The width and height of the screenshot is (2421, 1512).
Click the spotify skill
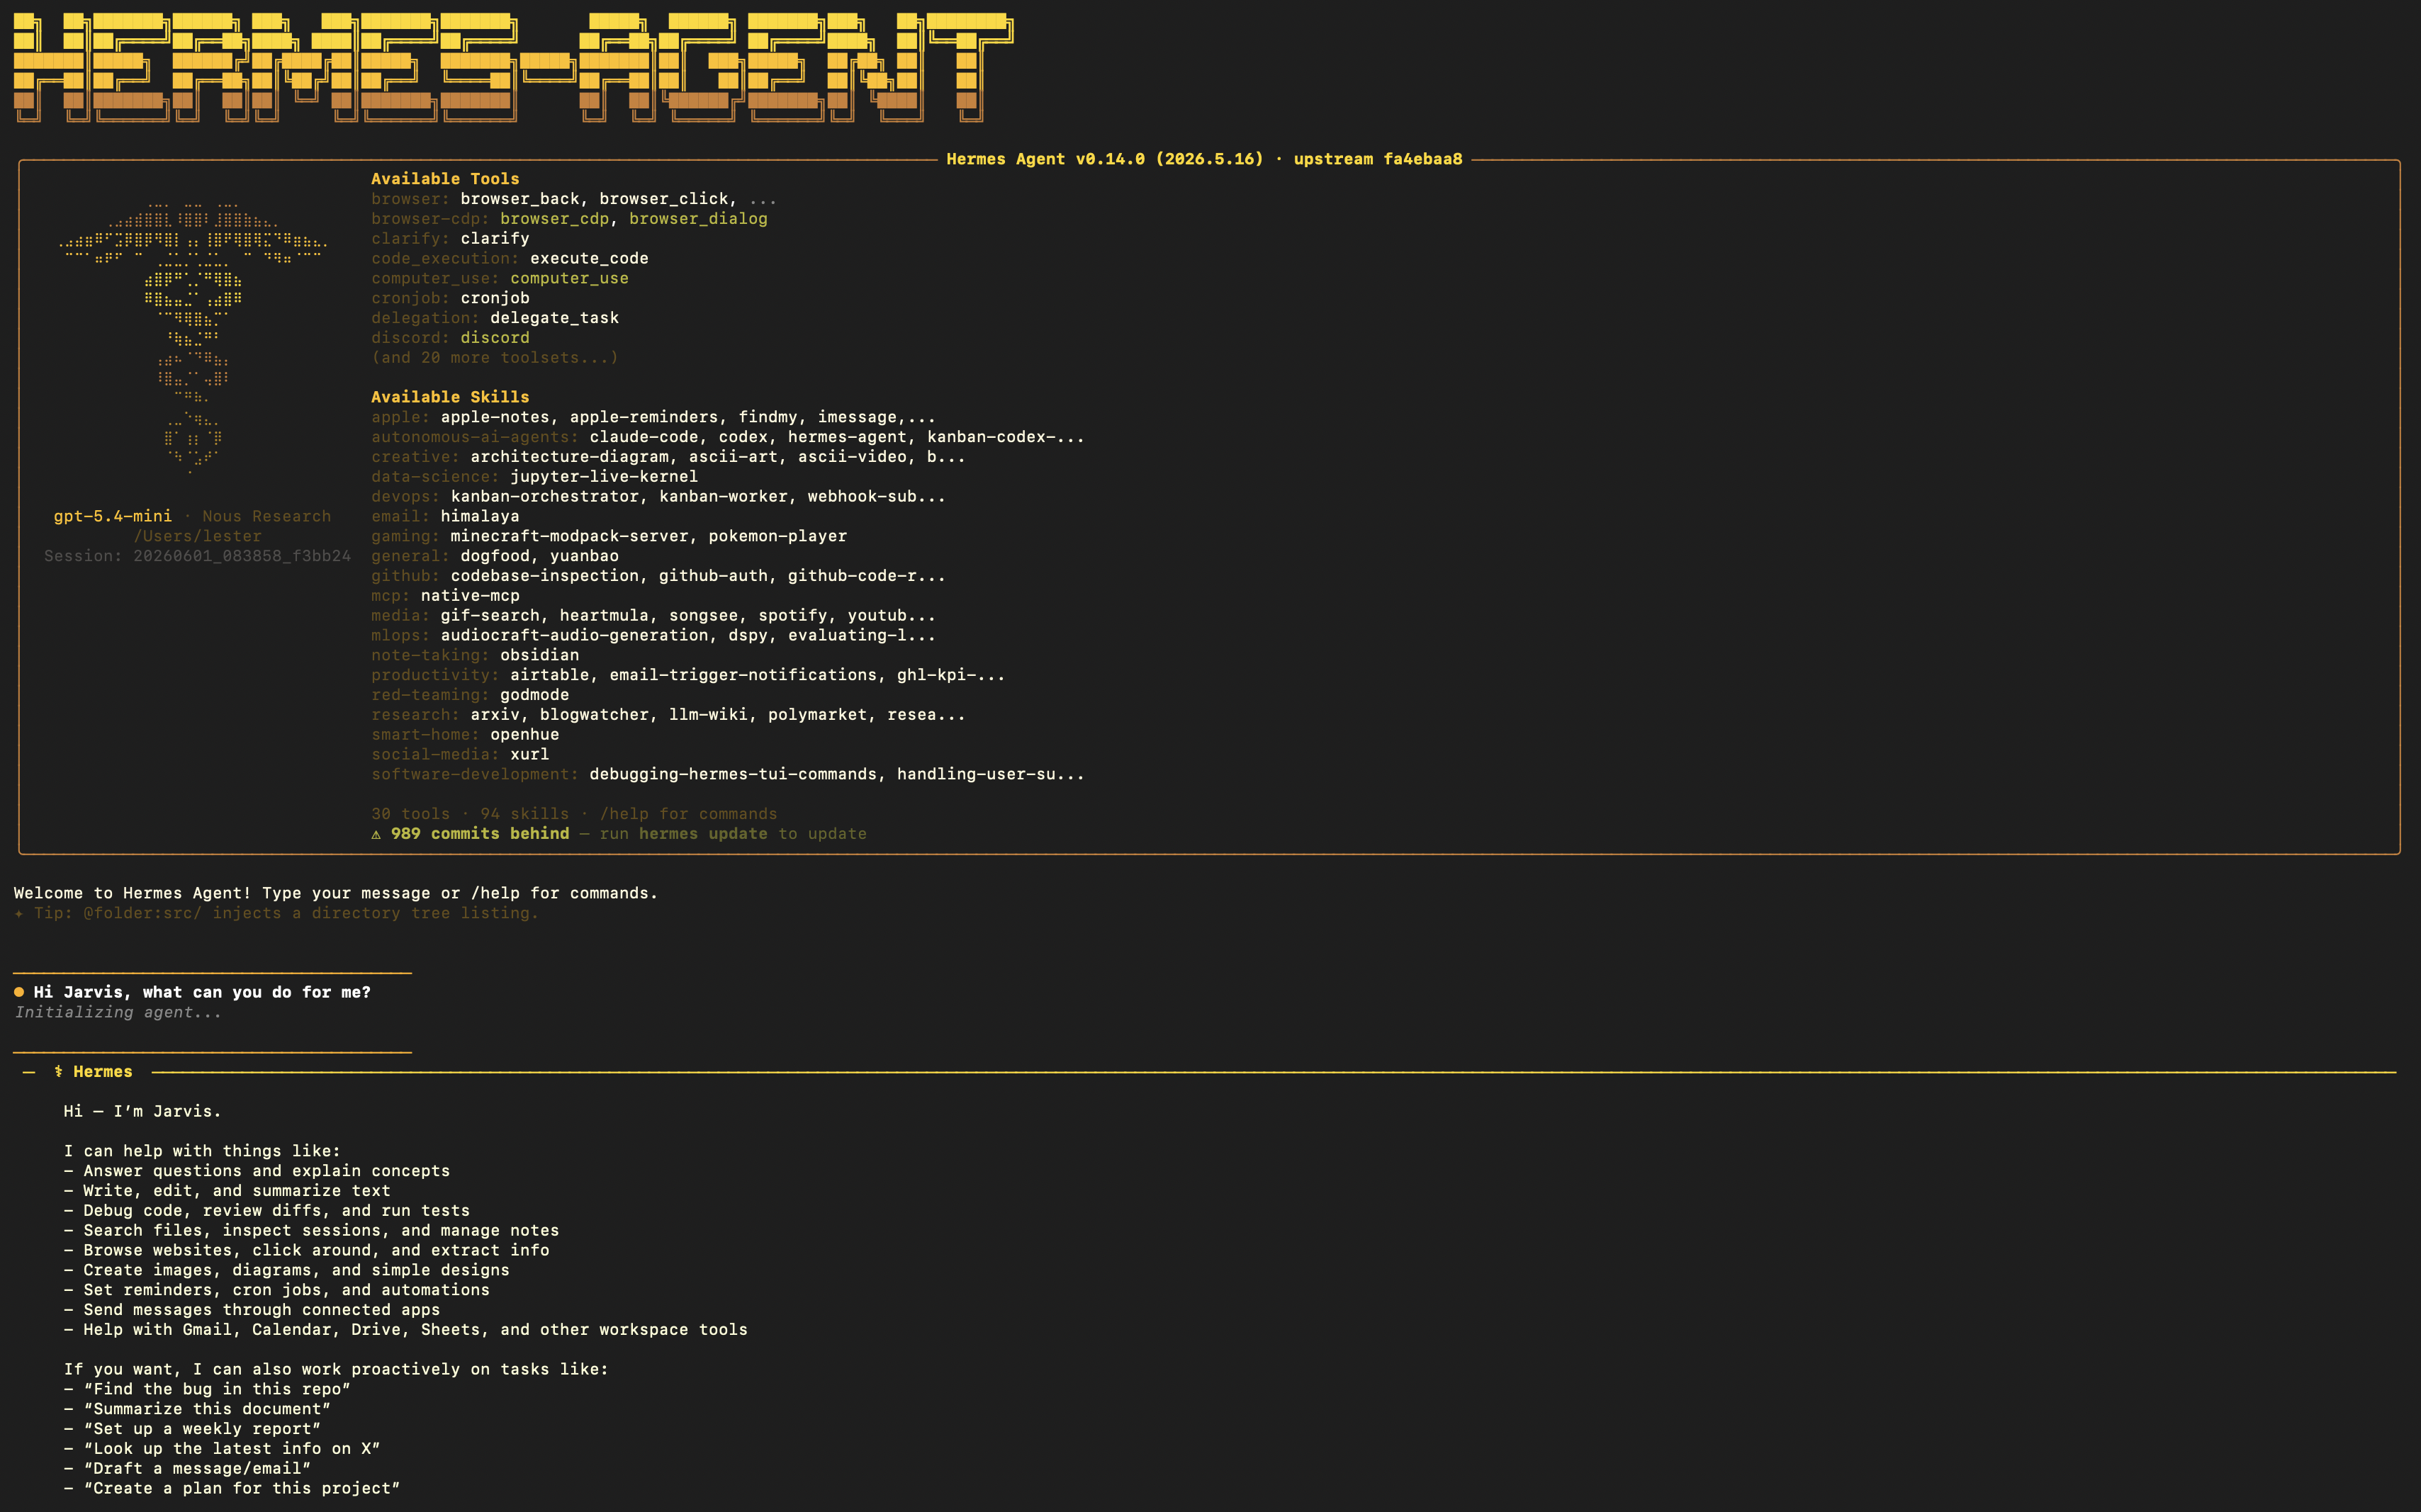793,616
